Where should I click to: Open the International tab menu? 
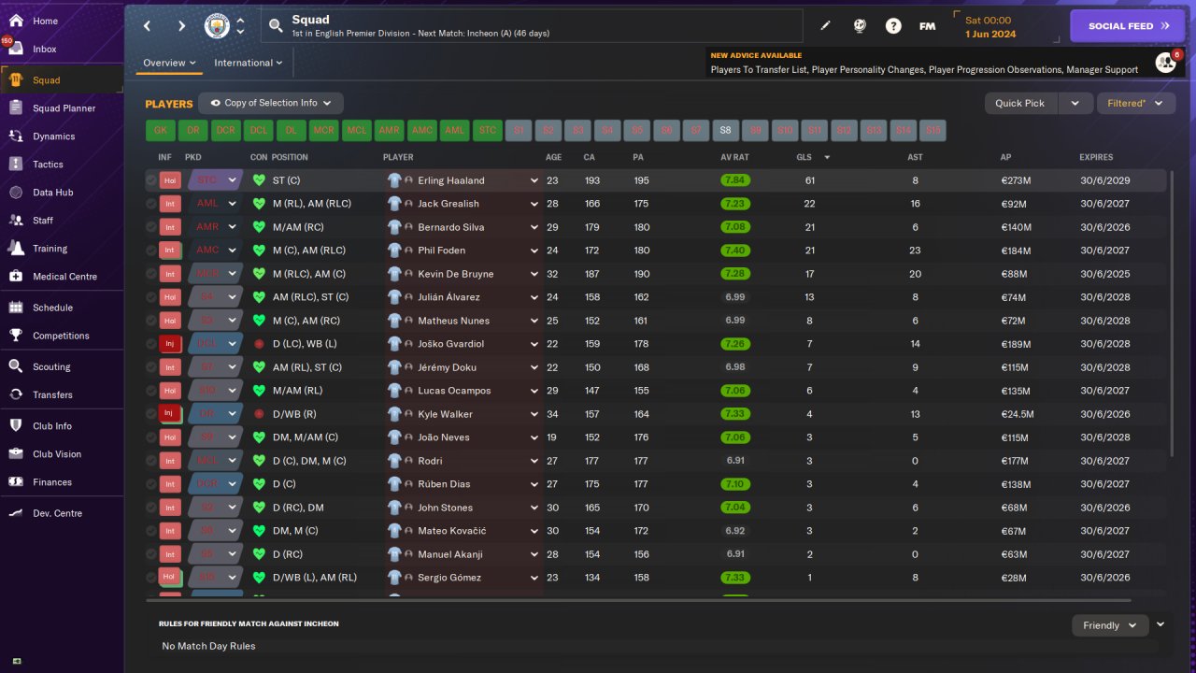pyautogui.click(x=249, y=63)
